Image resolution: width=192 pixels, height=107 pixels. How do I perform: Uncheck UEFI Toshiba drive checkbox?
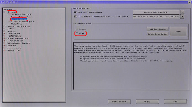click(75, 16)
